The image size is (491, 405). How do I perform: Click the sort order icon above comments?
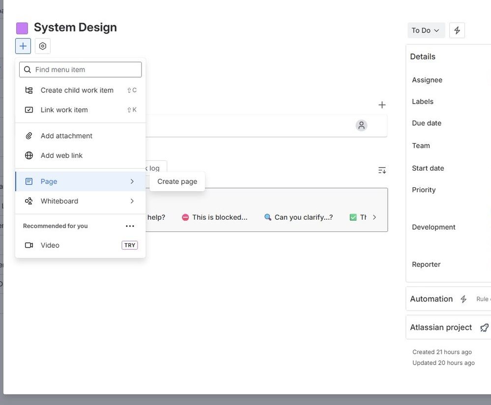pos(382,170)
